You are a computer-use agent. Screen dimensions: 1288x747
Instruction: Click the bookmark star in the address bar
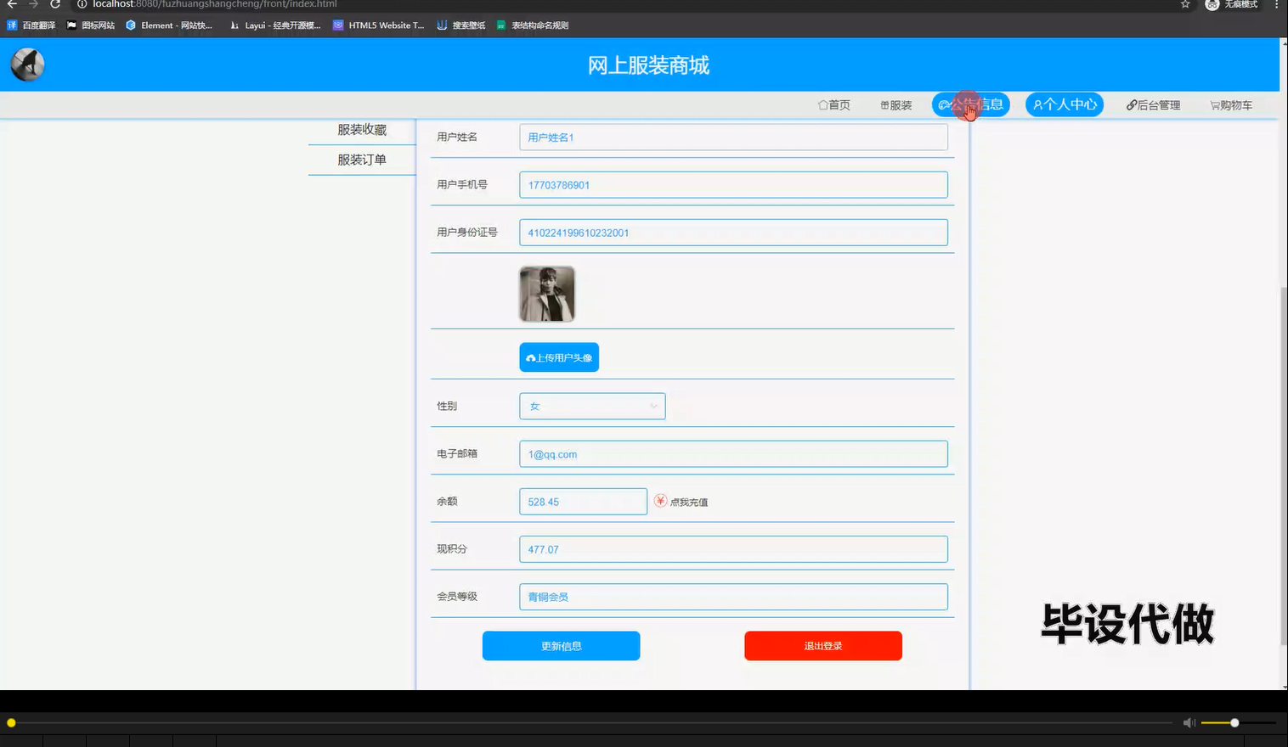click(x=1184, y=5)
